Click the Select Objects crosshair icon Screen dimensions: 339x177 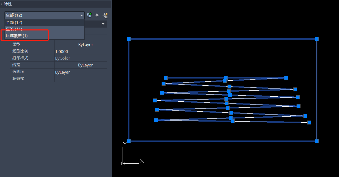(97, 15)
